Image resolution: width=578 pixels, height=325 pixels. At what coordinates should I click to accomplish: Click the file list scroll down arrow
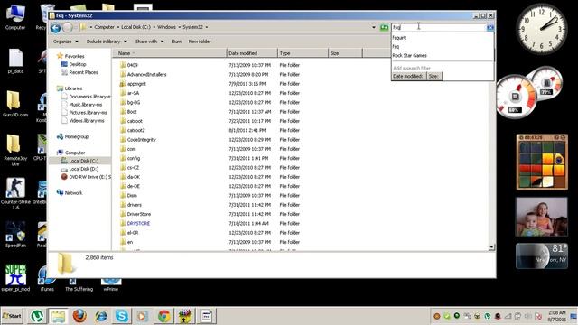coord(491,247)
